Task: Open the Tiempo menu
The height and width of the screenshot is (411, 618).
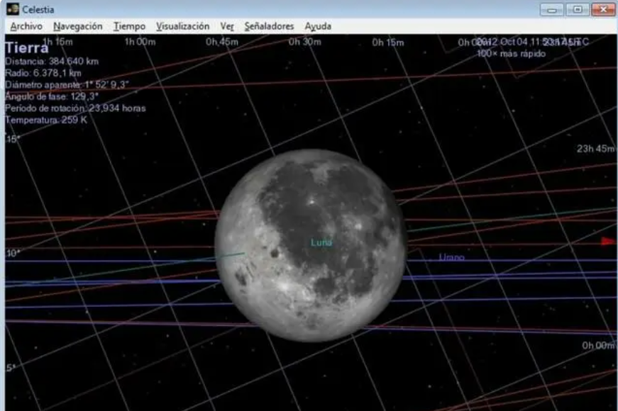Action: pos(129,26)
